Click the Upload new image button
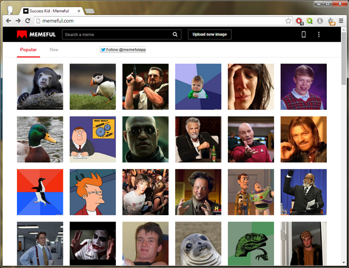Screen dimensions: 349x268 (209, 34)
